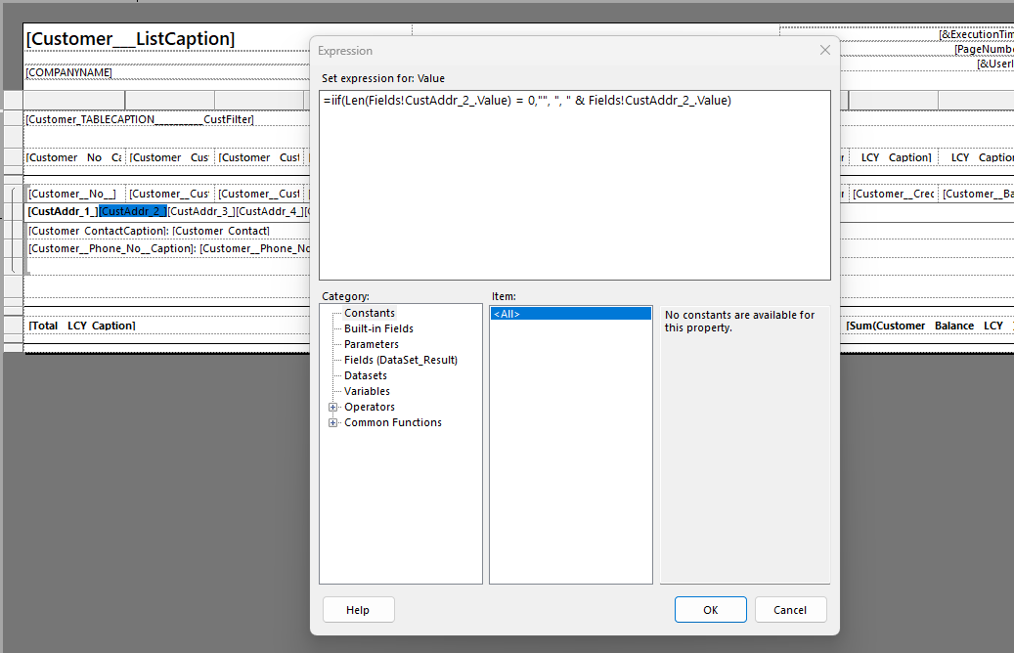Open Help for the Expression dialog
Viewport: 1014px width, 653px height.
(x=357, y=609)
